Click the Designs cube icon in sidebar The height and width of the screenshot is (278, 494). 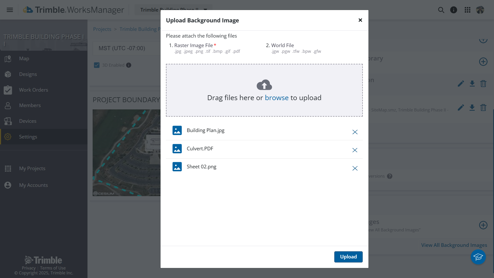tap(8, 74)
